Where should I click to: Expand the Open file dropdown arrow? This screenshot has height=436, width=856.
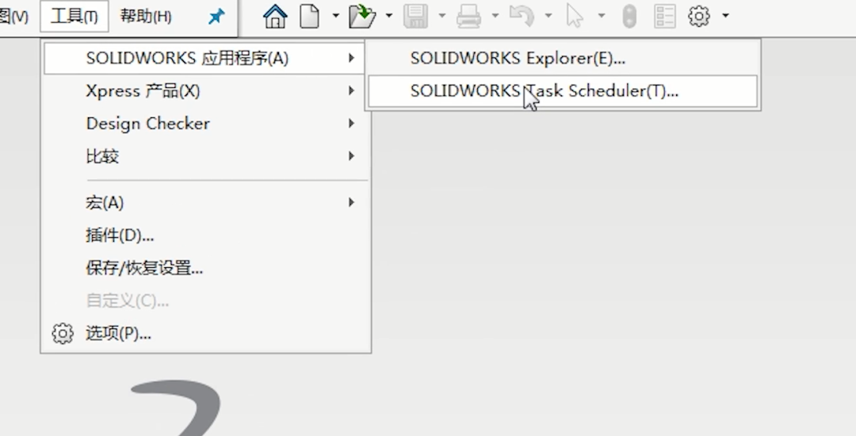click(x=388, y=16)
